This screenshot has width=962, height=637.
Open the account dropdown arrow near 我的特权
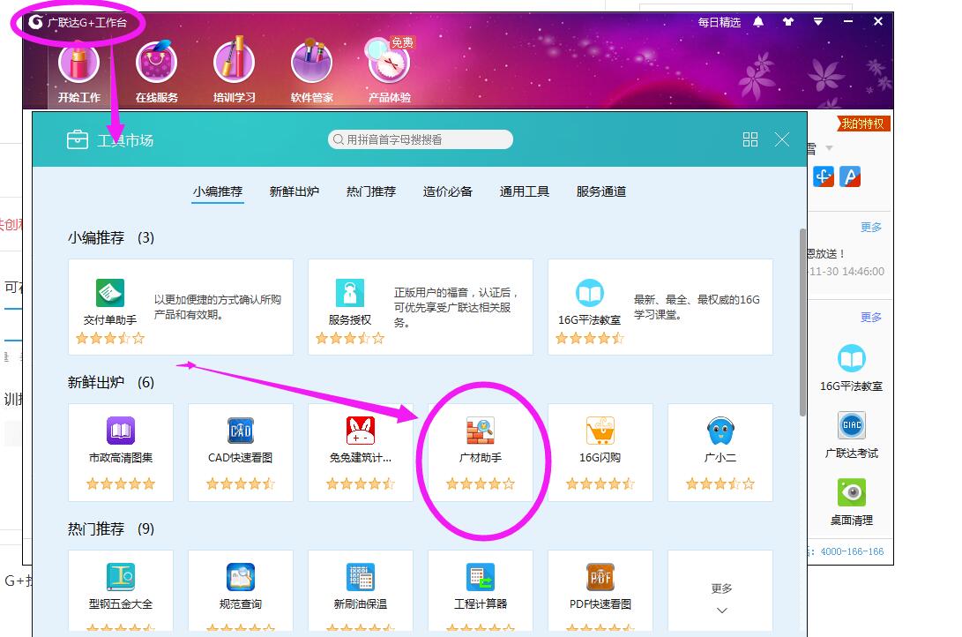pyautogui.click(x=830, y=148)
